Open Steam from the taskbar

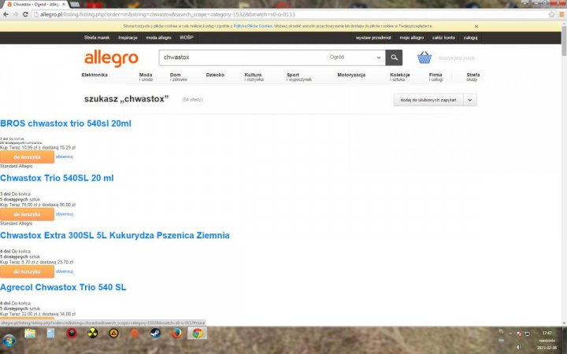click(155, 334)
